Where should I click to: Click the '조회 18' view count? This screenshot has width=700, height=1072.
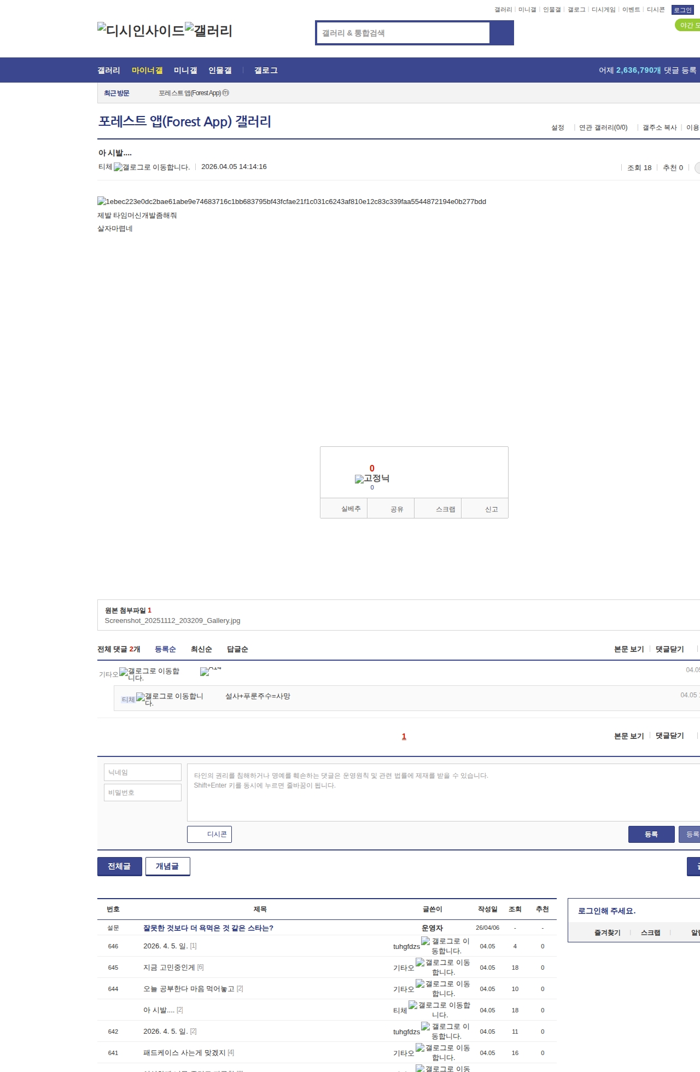pyautogui.click(x=639, y=168)
